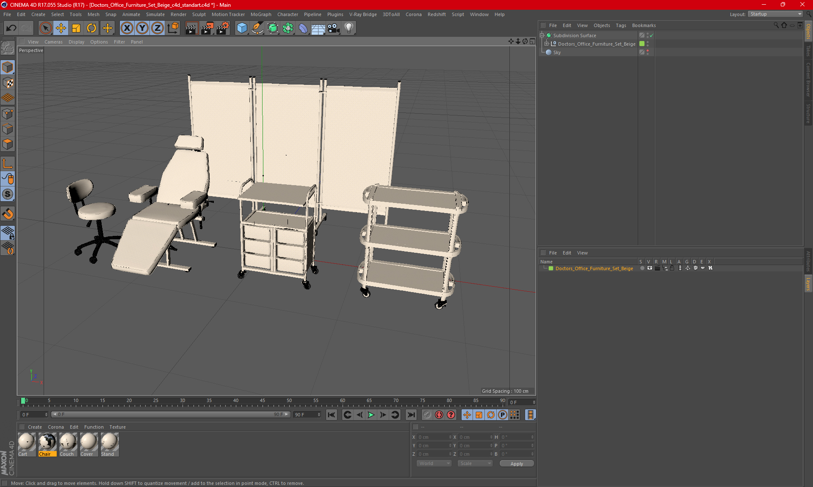Toggle layer lock icon for Doctors_Office layer
Viewport: 813px width, 487px height.
(x=672, y=268)
